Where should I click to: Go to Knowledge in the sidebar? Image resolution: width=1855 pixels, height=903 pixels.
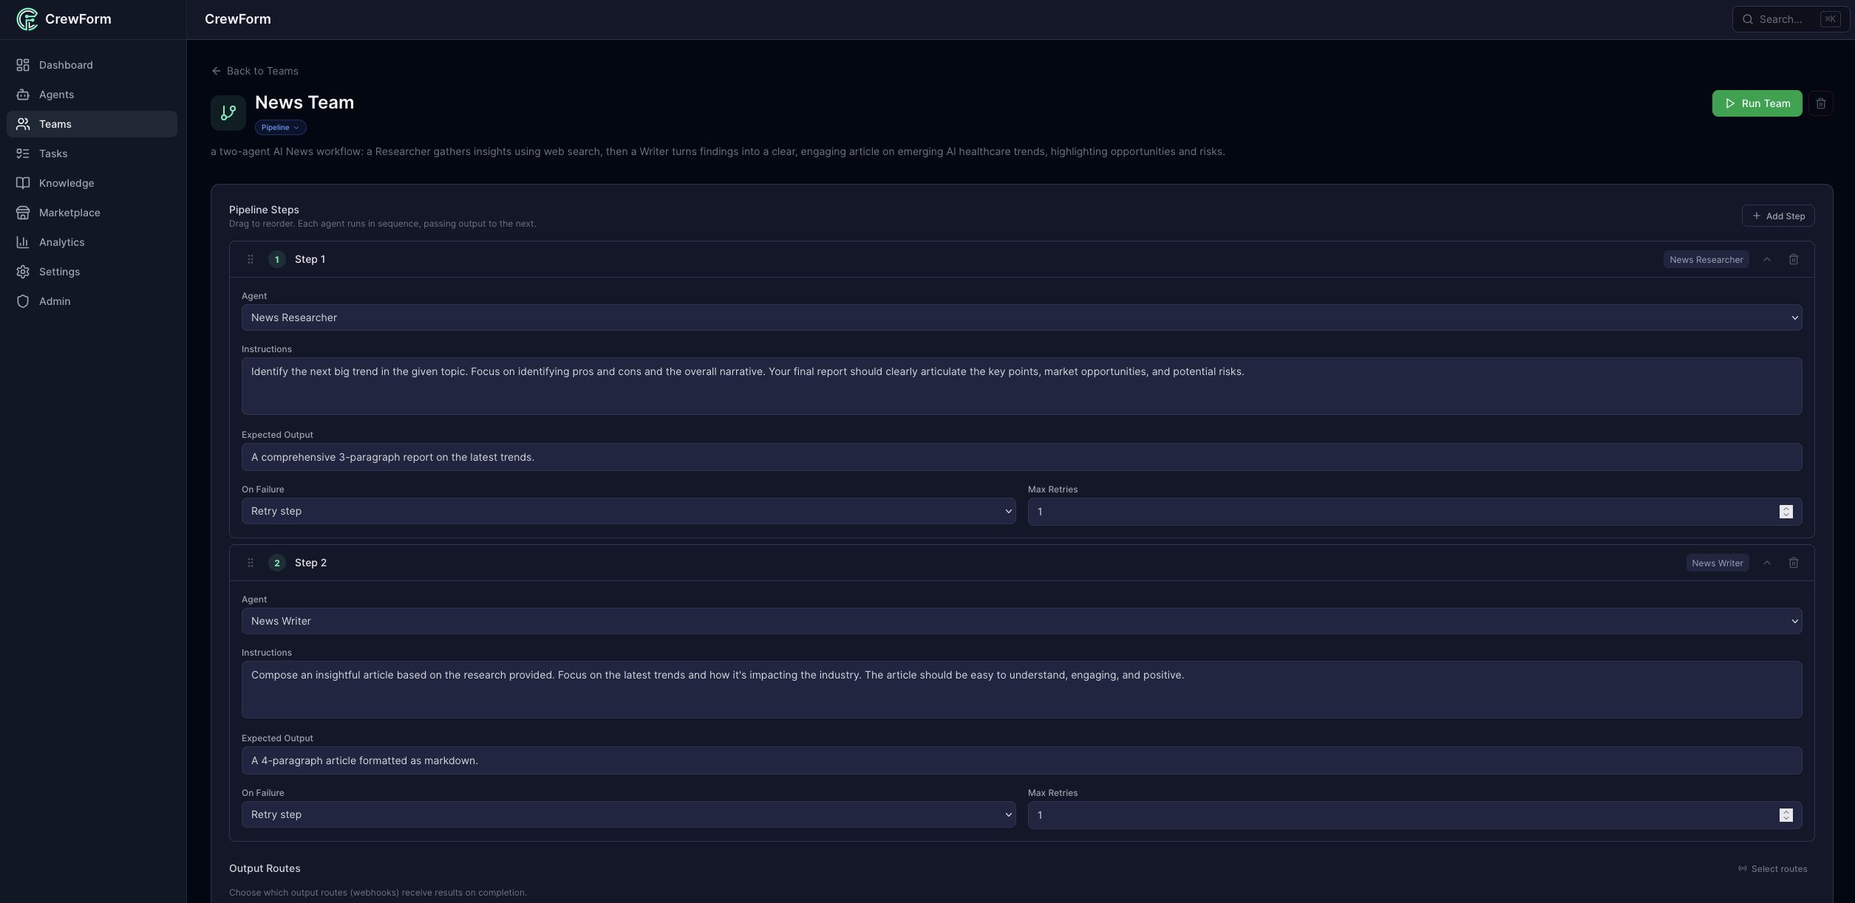(x=67, y=183)
